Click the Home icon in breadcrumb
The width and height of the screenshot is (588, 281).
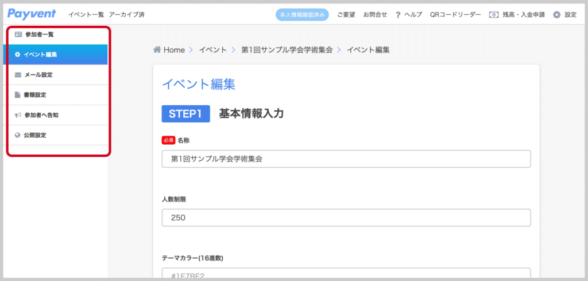click(157, 50)
